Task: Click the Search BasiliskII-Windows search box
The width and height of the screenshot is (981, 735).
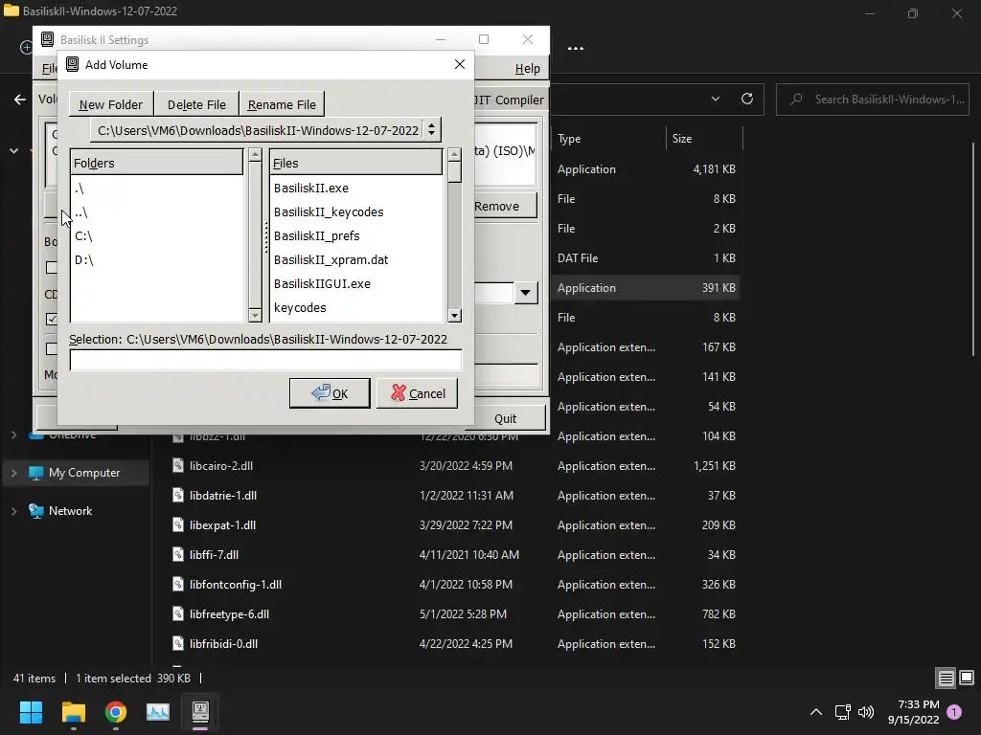Action: point(872,100)
